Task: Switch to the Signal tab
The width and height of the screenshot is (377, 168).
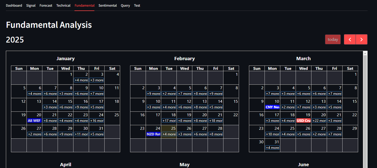Action: pyautogui.click(x=31, y=5)
